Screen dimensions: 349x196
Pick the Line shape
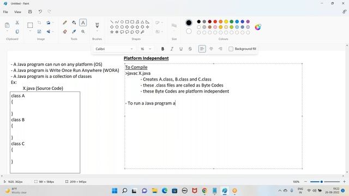112,22
